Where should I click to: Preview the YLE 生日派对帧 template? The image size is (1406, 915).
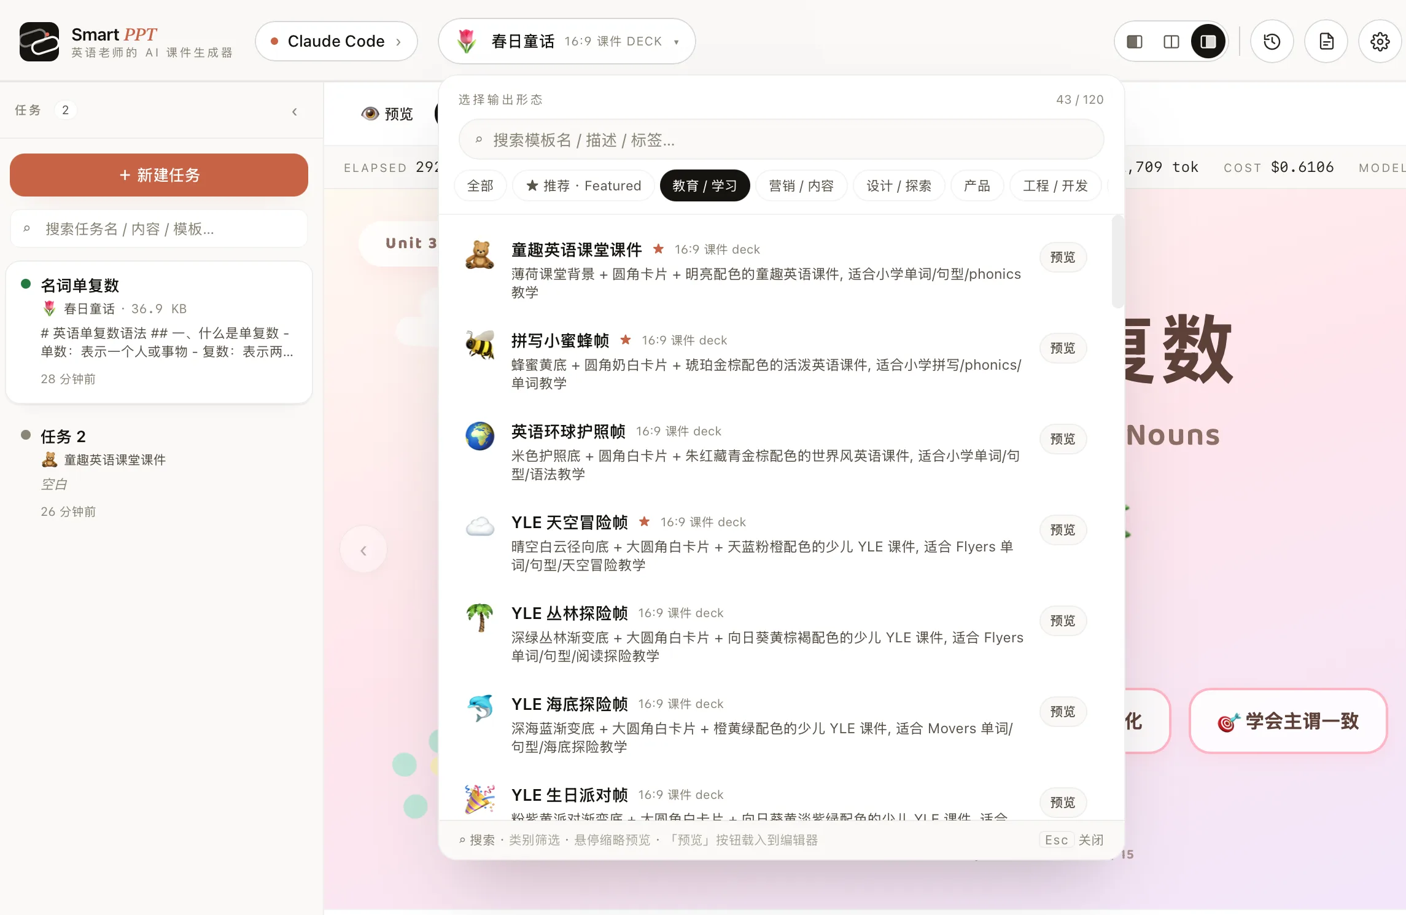1063,803
